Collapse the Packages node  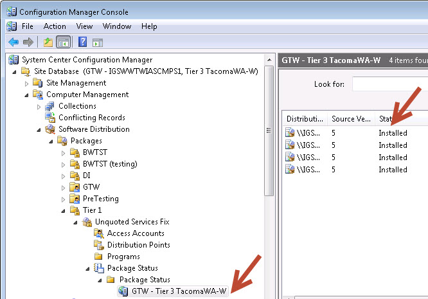click(x=51, y=141)
